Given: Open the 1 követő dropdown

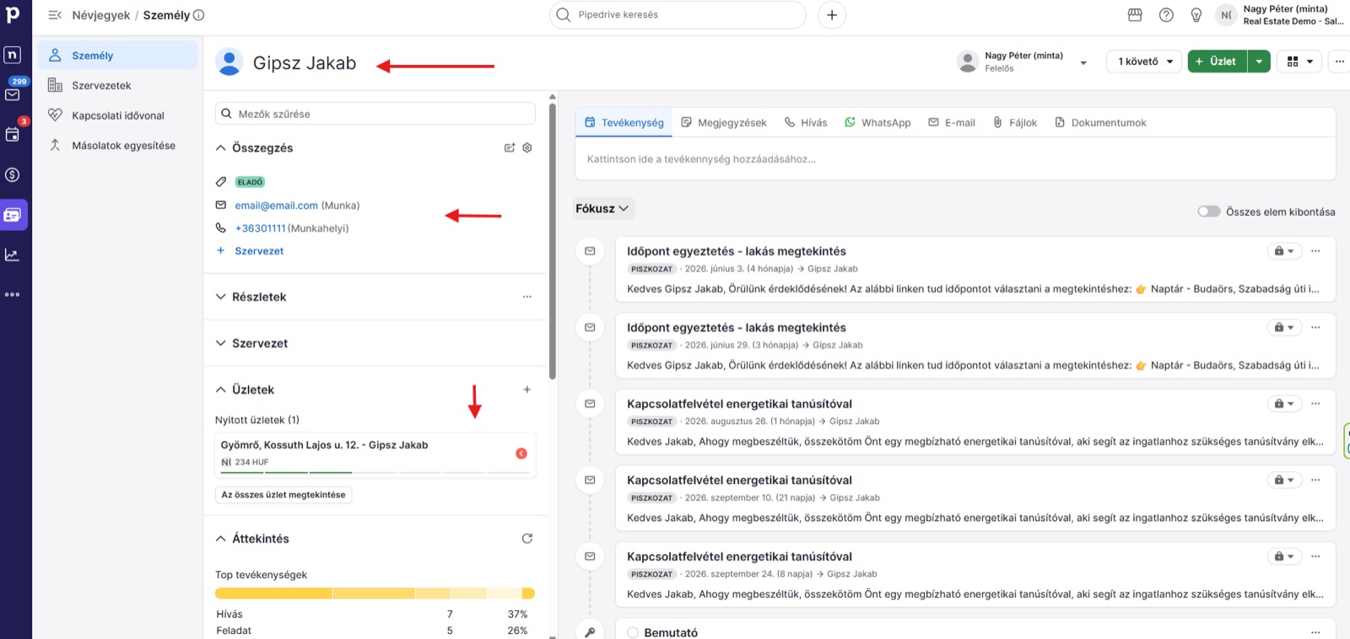Looking at the screenshot, I should 1143,62.
